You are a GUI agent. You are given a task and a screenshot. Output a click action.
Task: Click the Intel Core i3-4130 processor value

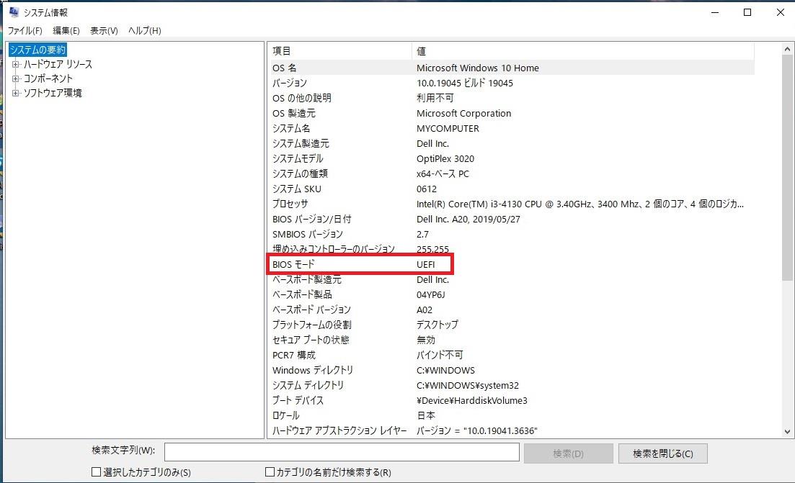tap(580, 204)
